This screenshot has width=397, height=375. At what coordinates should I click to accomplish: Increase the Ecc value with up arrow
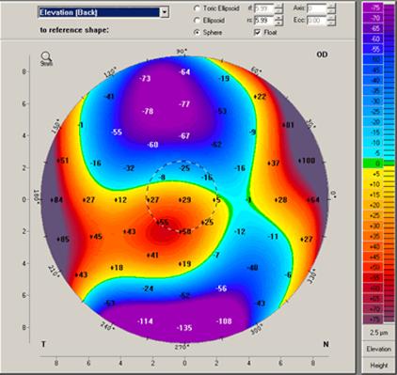(331, 18)
